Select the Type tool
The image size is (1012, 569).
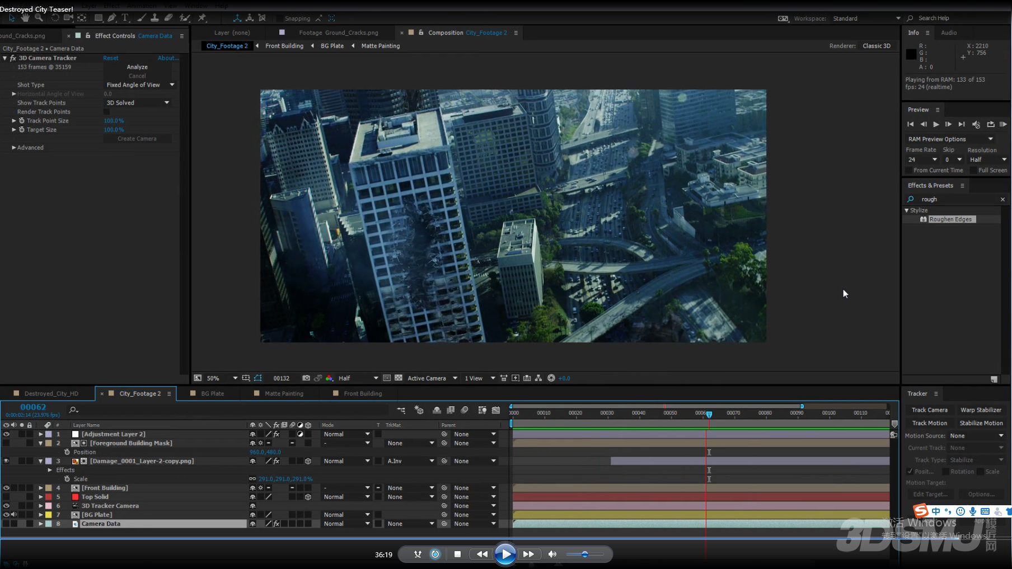click(125, 18)
